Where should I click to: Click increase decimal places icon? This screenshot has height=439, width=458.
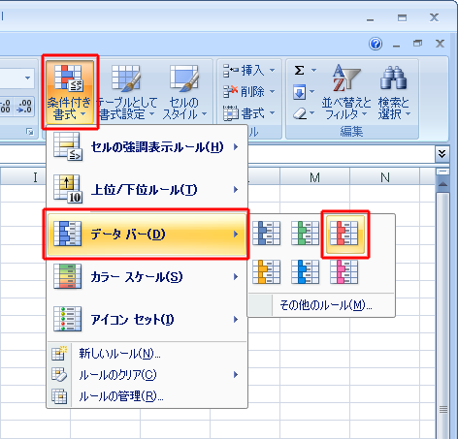click(x=6, y=107)
